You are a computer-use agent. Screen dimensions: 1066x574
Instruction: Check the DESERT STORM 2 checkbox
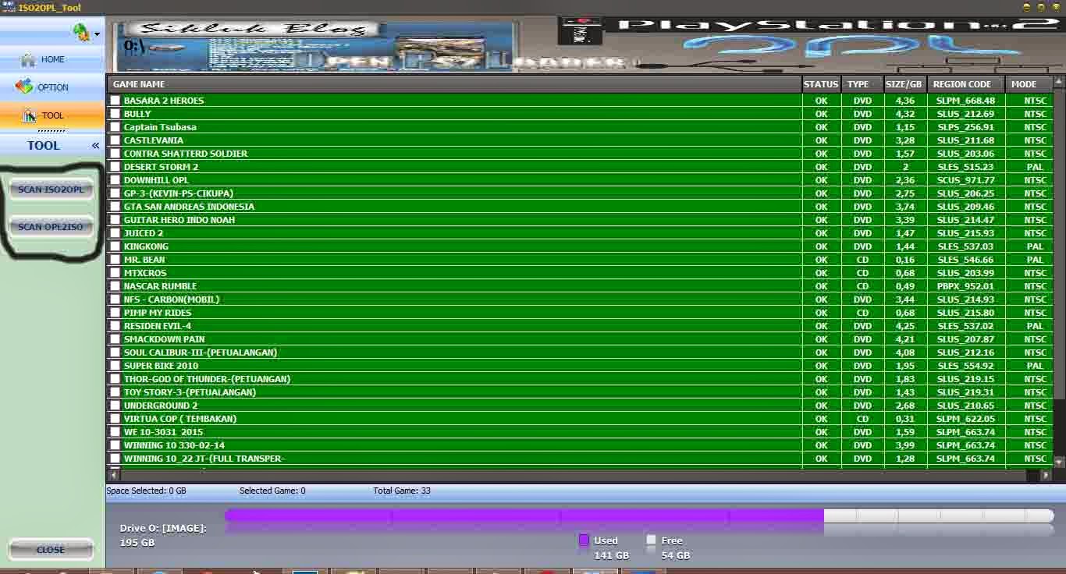pyautogui.click(x=115, y=167)
